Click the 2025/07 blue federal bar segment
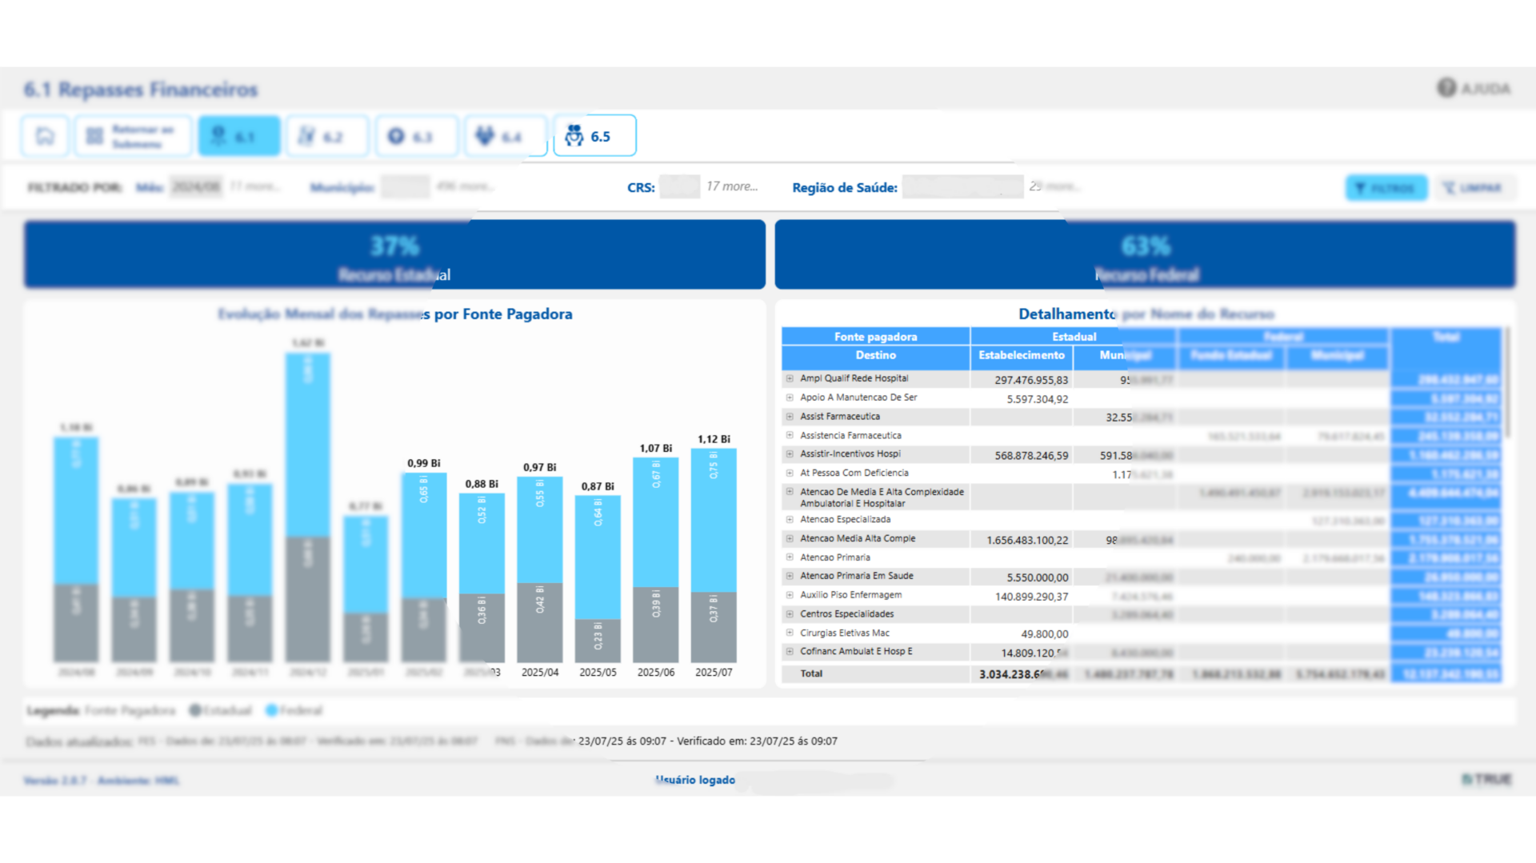Viewport: 1536px width, 863px height. (714, 520)
